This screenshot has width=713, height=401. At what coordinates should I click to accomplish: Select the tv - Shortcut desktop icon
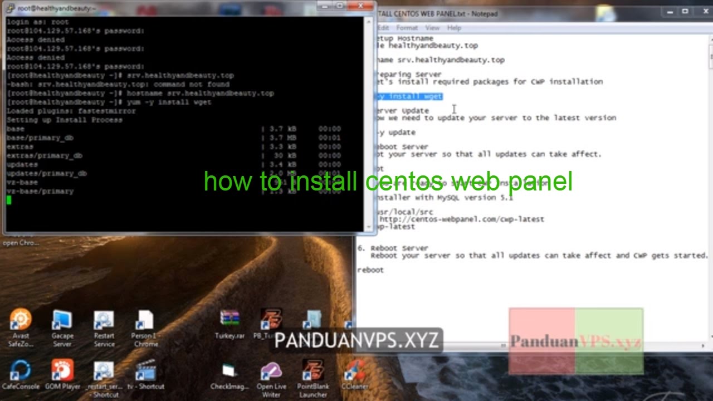[146, 374]
